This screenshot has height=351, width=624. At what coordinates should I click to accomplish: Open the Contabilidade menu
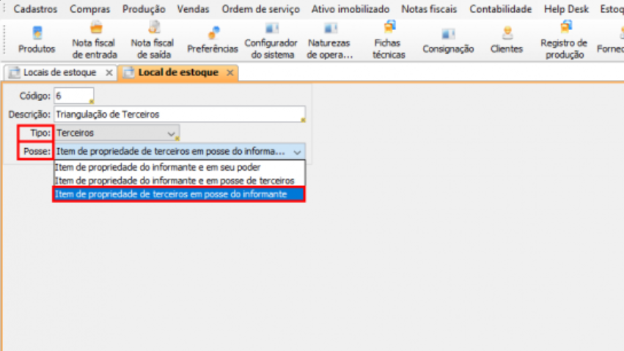point(500,10)
